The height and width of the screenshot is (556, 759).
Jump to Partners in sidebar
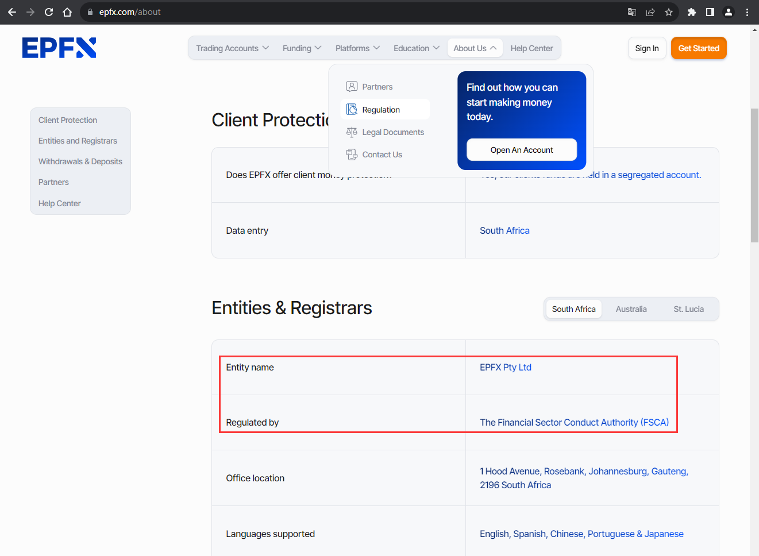[53, 182]
